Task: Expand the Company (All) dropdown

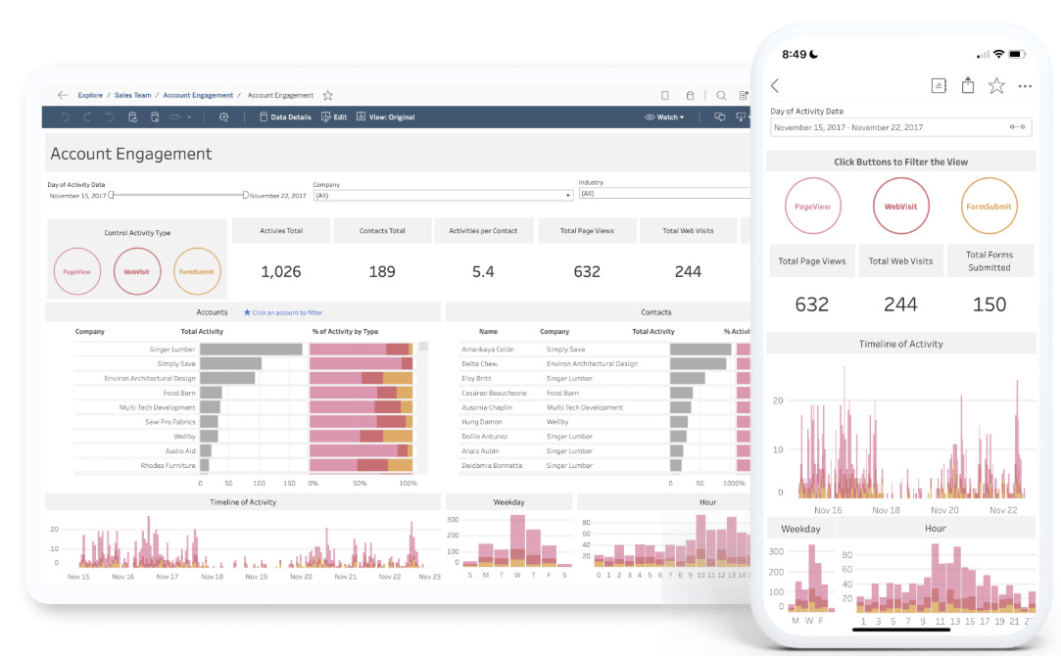Action: [x=443, y=196]
